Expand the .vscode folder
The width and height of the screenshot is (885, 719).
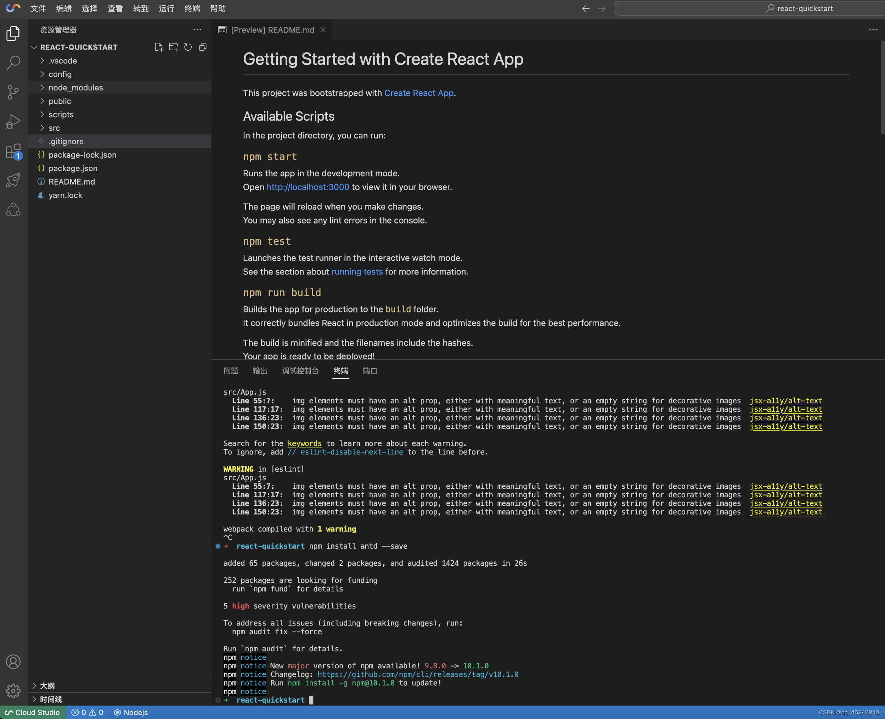(x=119, y=61)
